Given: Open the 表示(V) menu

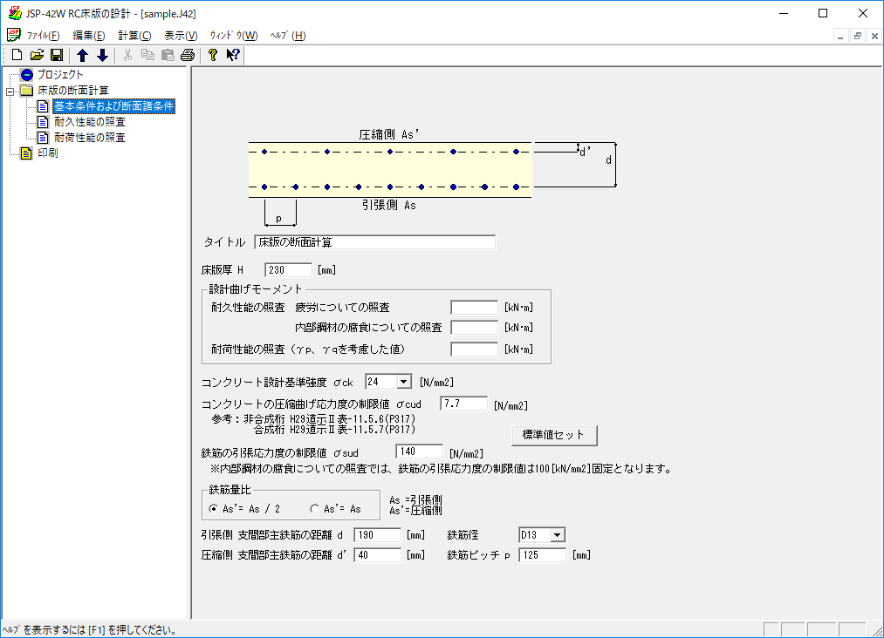Looking at the screenshot, I should tap(181, 36).
